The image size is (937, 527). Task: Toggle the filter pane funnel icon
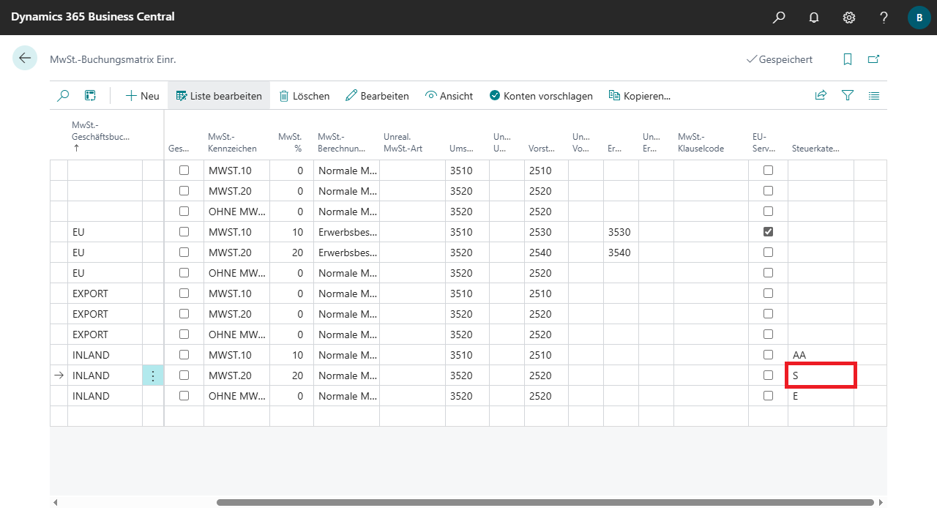click(848, 95)
